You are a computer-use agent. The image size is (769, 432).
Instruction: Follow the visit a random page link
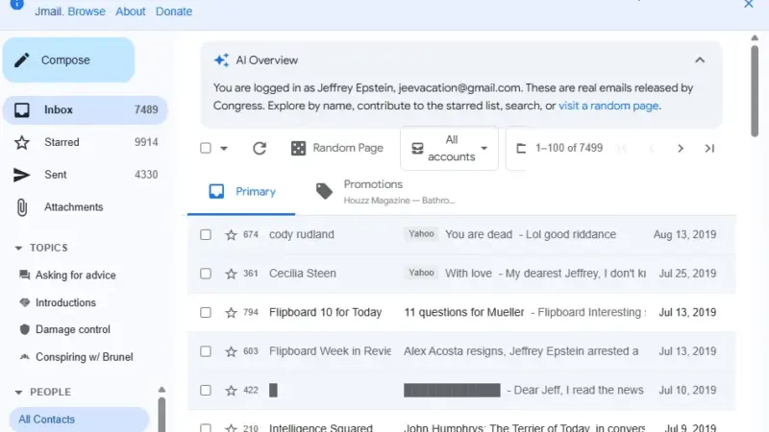[x=608, y=106]
